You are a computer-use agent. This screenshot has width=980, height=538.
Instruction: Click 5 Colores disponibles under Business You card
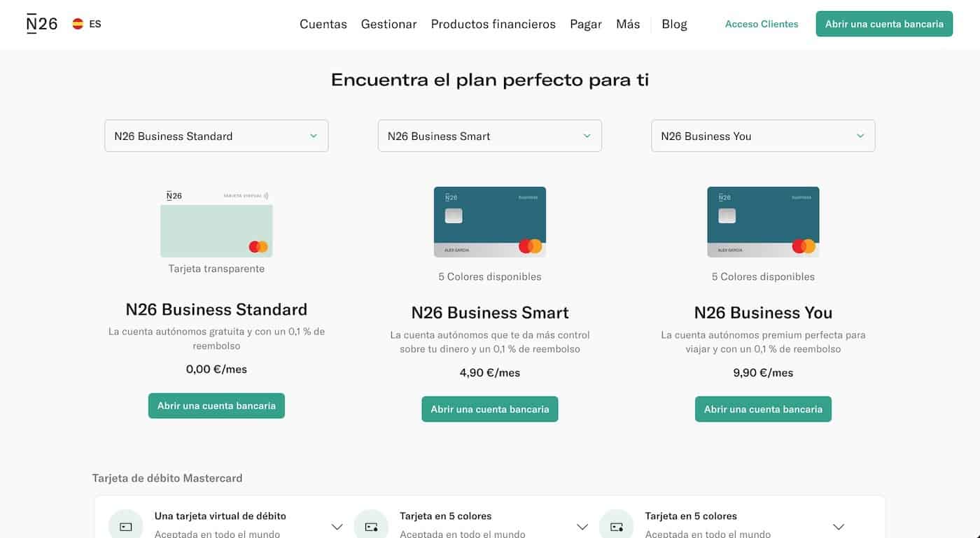pos(763,276)
